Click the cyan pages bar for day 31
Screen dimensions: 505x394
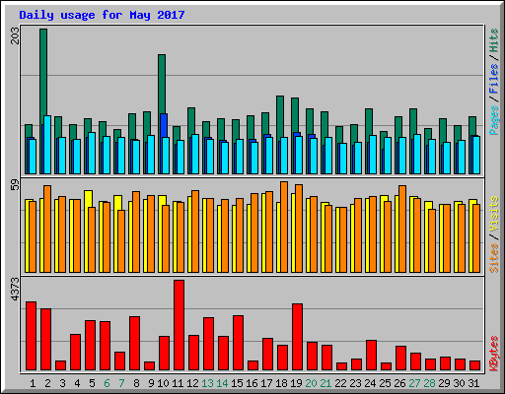pyautogui.click(x=476, y=155)
